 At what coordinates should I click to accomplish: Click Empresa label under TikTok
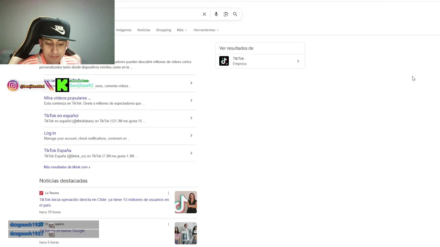(240, 64)
